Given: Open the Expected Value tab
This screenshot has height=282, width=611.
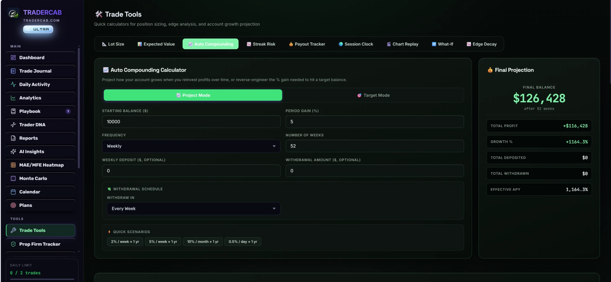Looking at the screenshot, I should click(x=156, y=44).
